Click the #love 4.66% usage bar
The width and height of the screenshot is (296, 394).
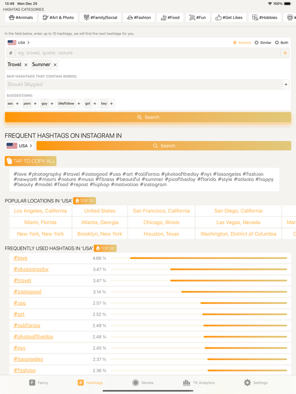pos(199,258)
